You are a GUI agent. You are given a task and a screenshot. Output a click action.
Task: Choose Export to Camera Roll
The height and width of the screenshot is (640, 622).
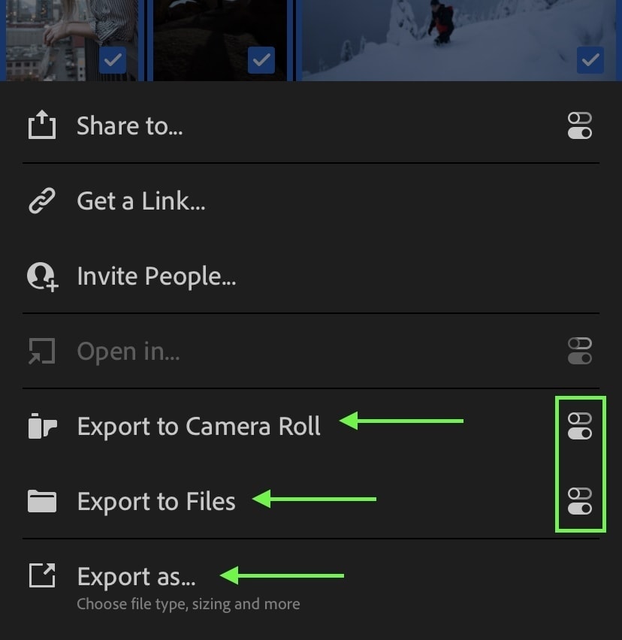point(199,426)
